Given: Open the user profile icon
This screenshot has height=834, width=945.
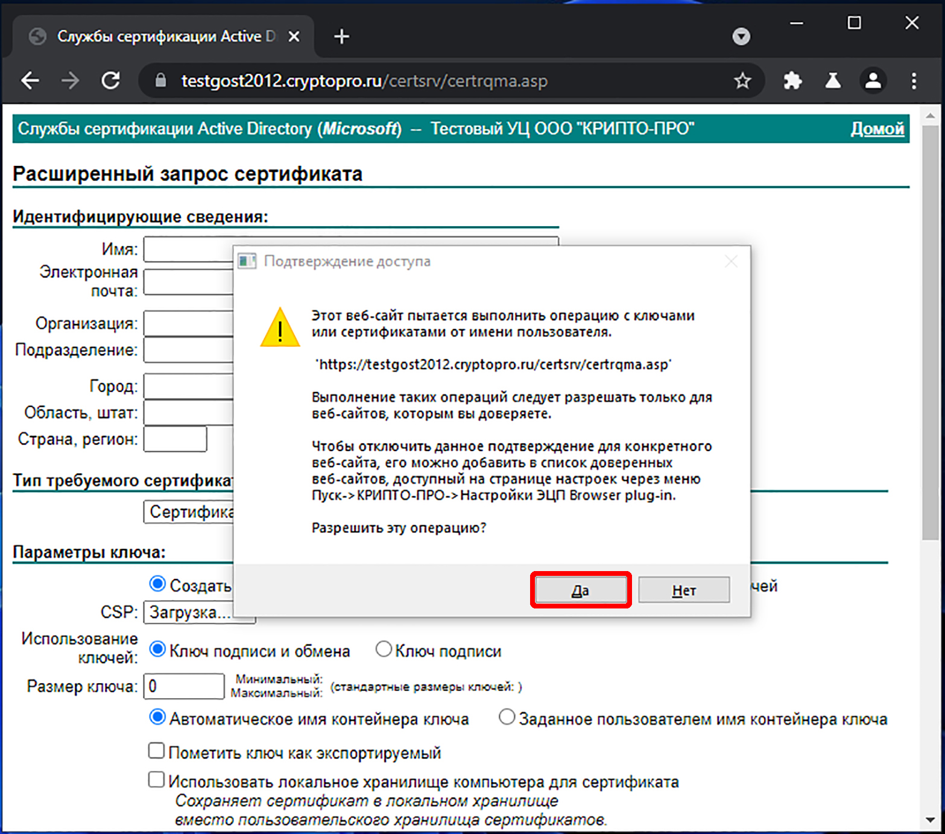Looking at the screenshot, I should [873, 80].
